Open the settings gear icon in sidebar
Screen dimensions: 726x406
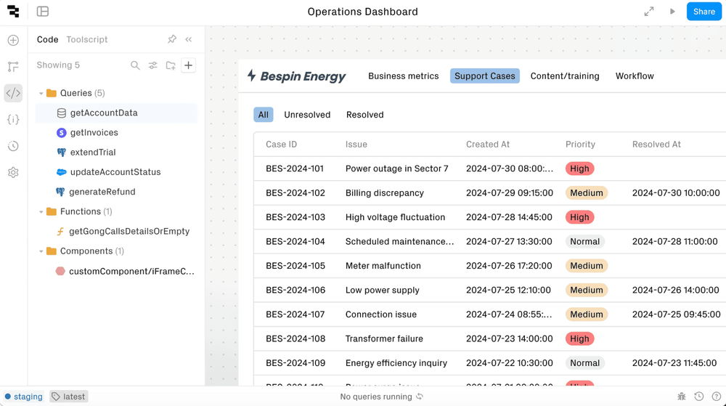[13, 173]
